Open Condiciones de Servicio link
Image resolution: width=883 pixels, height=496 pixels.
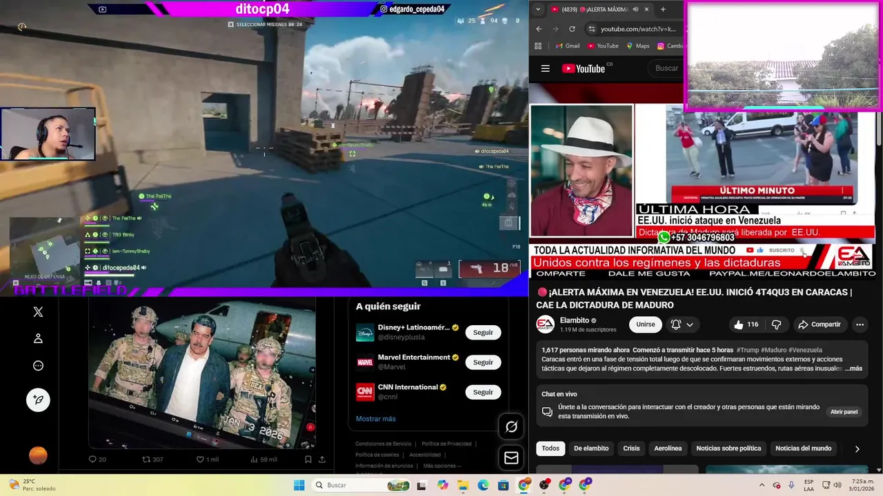(383, 444)
